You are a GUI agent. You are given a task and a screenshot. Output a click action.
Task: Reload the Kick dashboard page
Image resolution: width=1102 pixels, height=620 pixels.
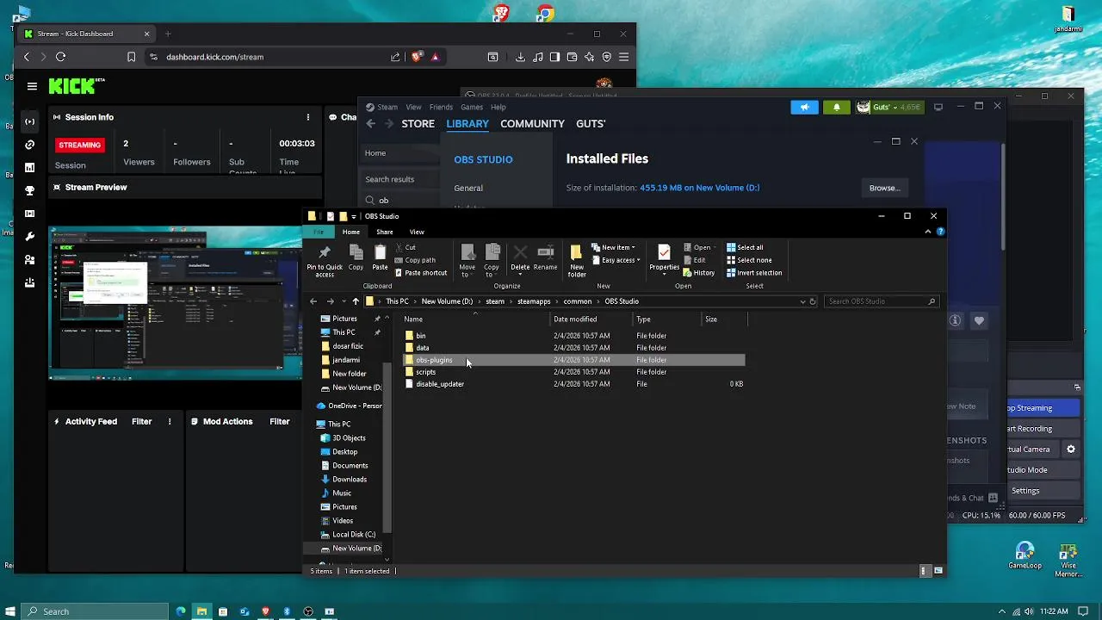pos(60,57)
